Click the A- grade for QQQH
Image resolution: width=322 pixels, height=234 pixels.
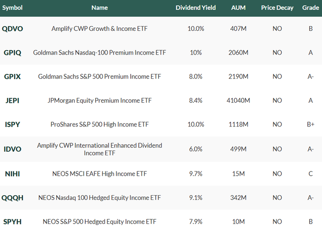click(x=311, y=198)
